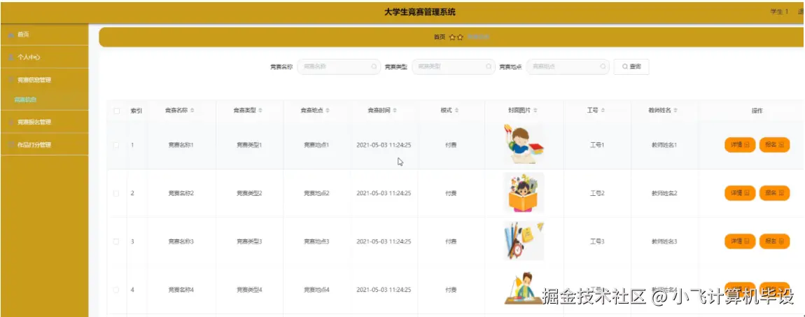Click cell text 竞赛地点4

(316, 290)
